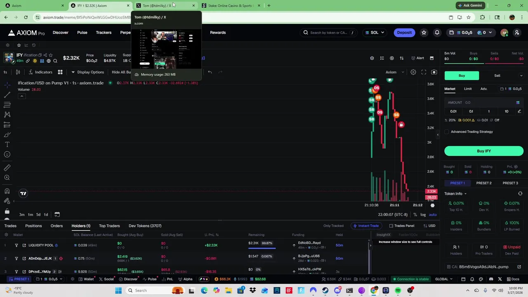
Task: Click the Deposit button
Action: tap(404, 33)
